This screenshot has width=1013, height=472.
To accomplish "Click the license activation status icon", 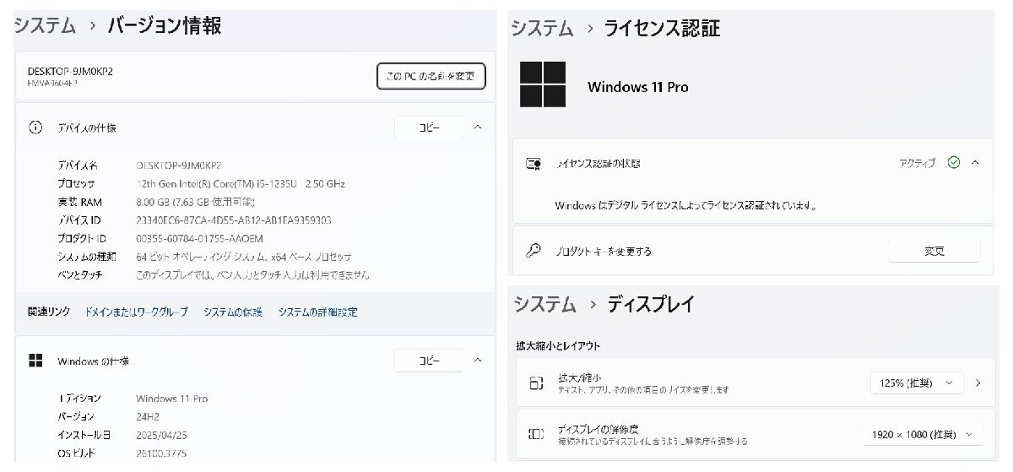I will [x=534, y=164].
